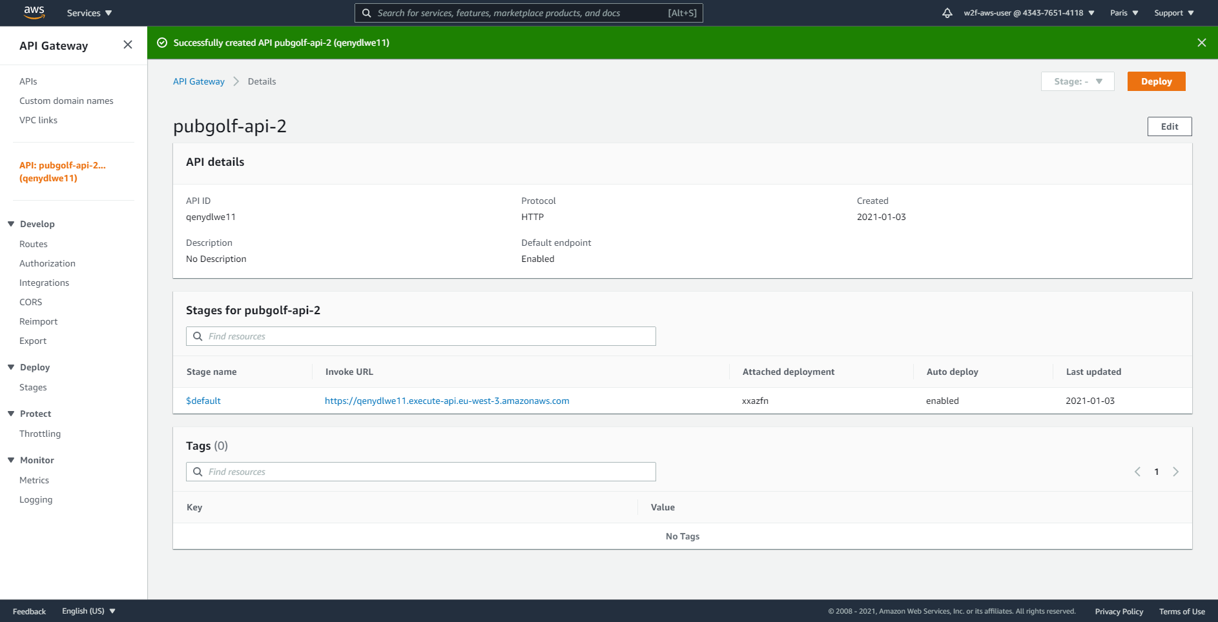Click the Attached deployment column header
Image resolution: width=1218 pixels, height=622 pixels.
click(x=789, y=372)
